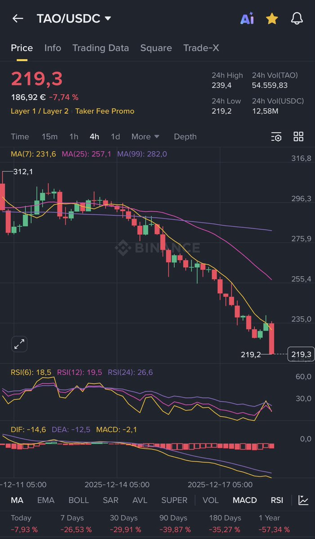315x539 pixels.
Task: Click the MA(7): 231,6 label
Action: pyautogui.click(x=33, y=154)
